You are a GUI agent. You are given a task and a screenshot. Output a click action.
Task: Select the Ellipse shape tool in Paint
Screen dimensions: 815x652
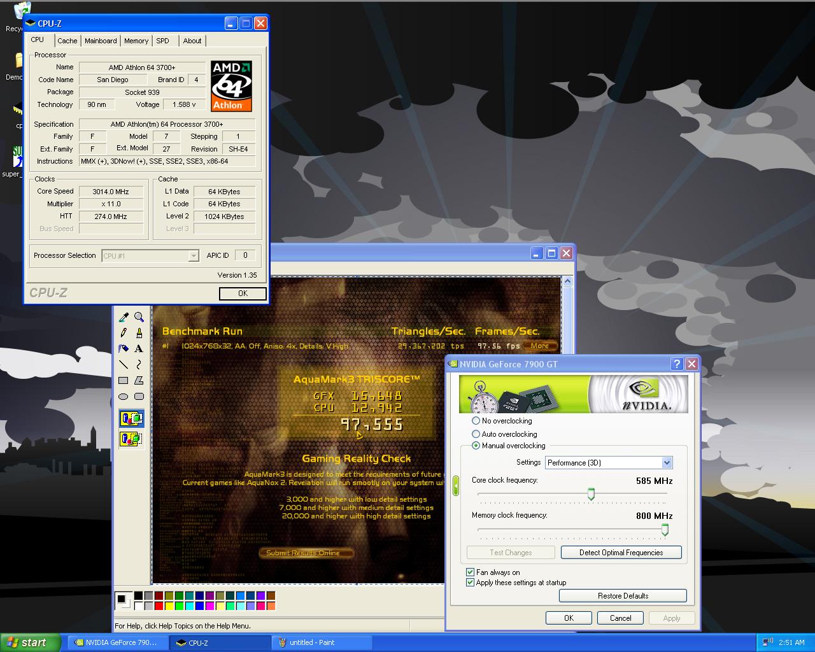[x=124, y=396]
